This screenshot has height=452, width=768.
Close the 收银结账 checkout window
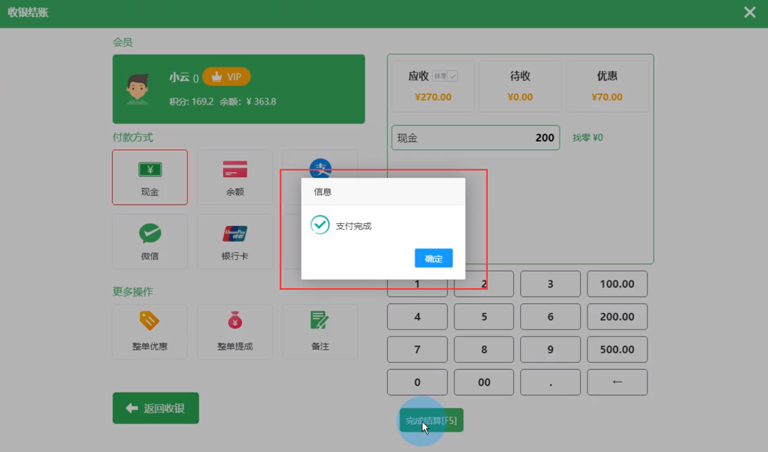(750, 12)
